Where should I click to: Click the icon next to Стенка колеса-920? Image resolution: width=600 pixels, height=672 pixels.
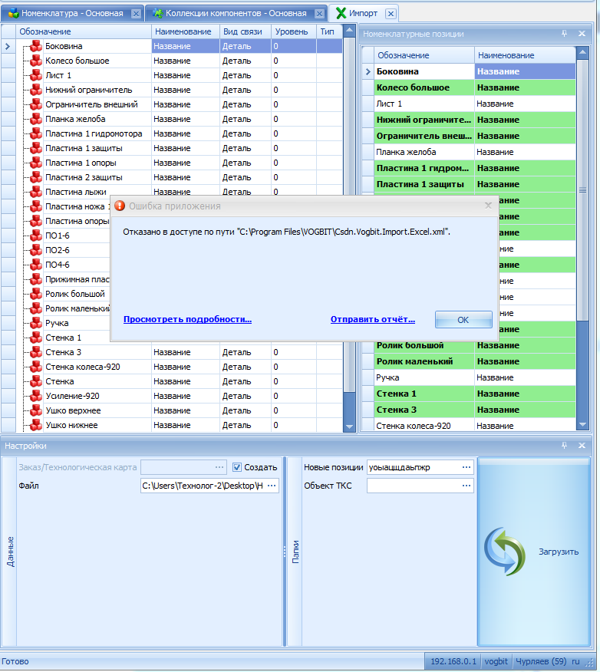(x=36, y=367)
